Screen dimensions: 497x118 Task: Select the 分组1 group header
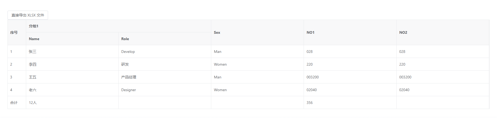click(x=34, y=26)
